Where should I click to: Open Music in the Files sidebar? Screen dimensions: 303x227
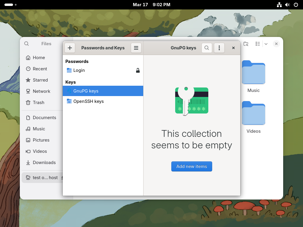tap(42, 129)
